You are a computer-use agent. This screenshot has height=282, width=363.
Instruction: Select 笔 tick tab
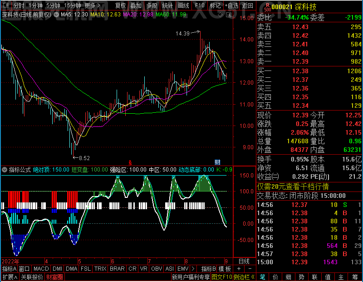[262, 277]
